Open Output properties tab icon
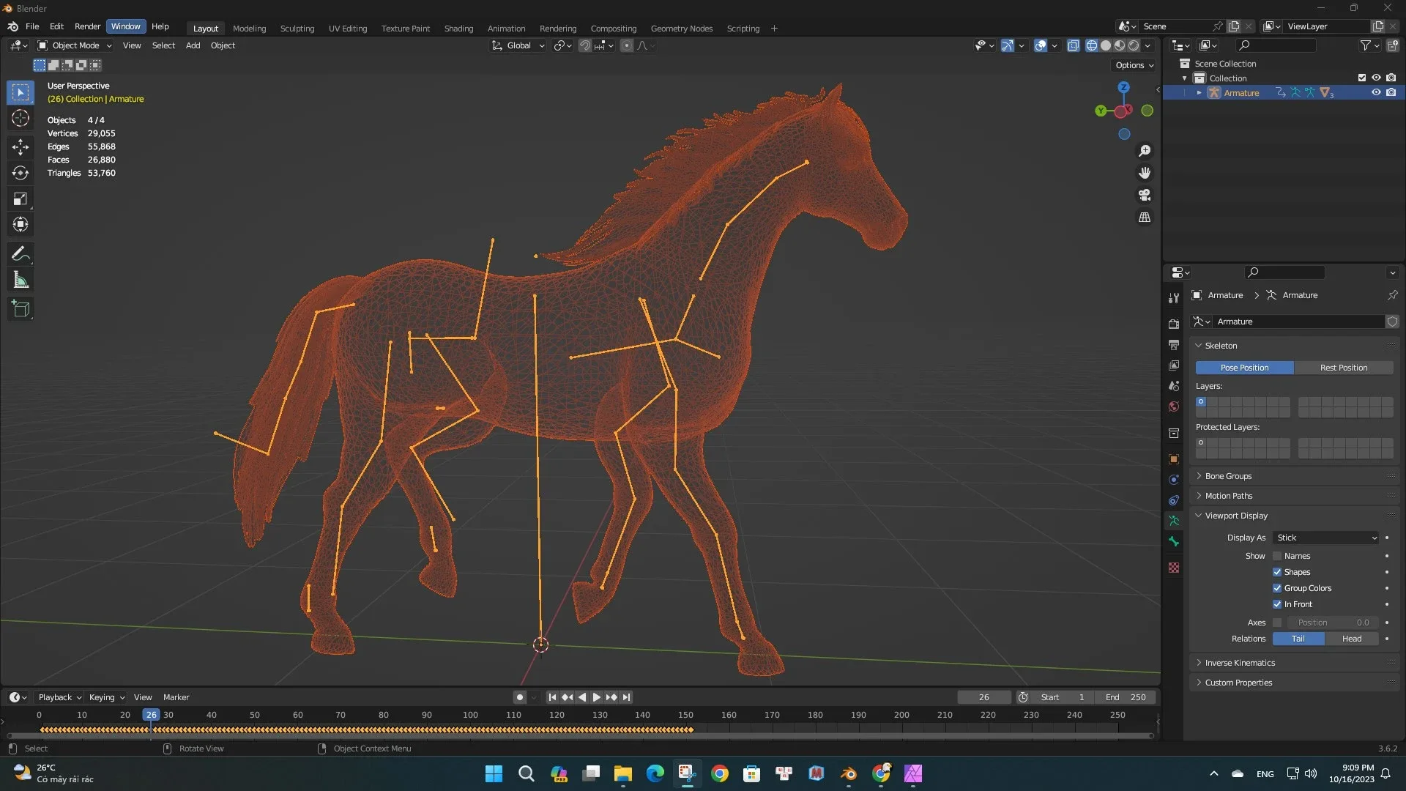Screen dimensions: 1406x791 [1174, 344]
